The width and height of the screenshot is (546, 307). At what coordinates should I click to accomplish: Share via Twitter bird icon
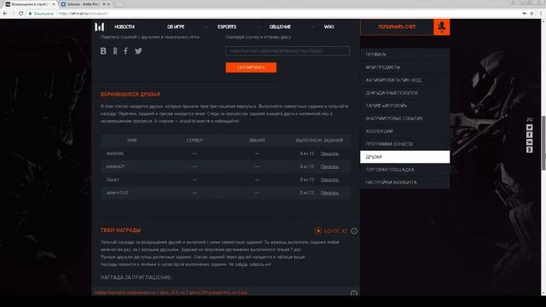point(138,51)
